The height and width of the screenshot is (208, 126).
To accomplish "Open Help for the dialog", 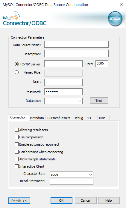I will coord(109,200).
